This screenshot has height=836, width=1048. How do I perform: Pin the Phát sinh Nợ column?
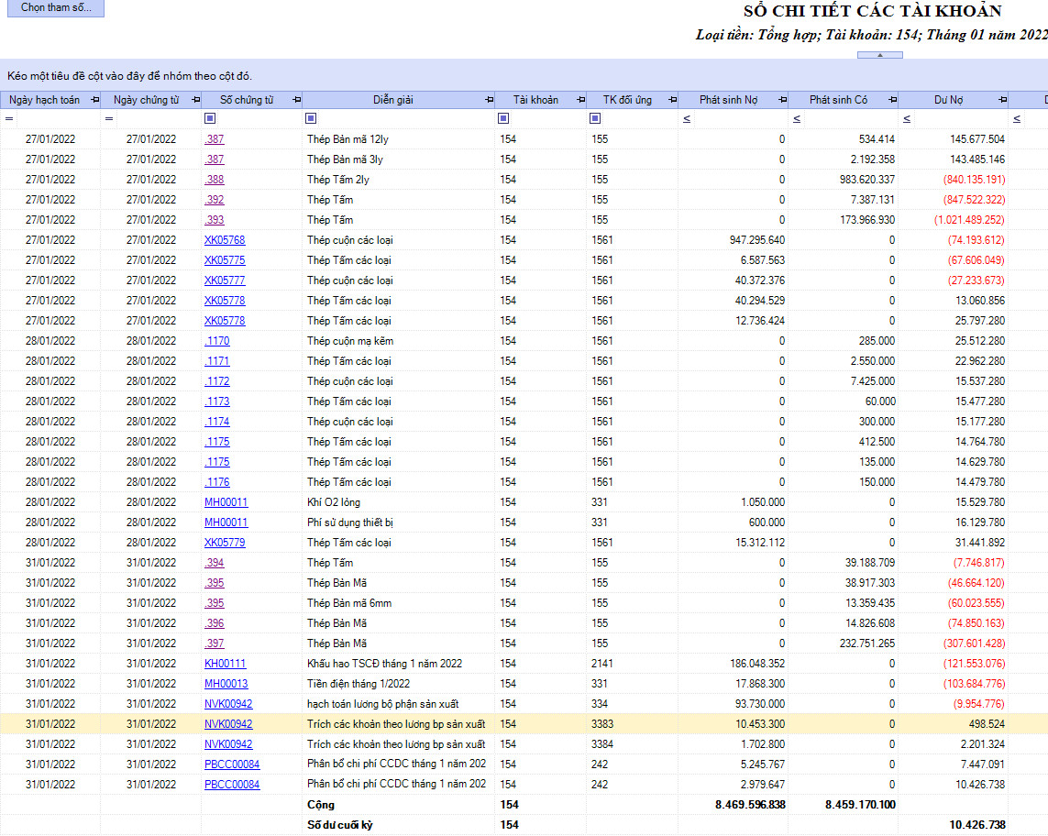783,100
